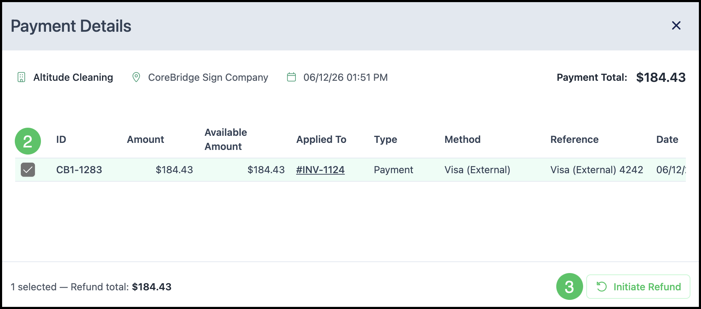
Task: Click the location pin icon
Action: point(136,77)
